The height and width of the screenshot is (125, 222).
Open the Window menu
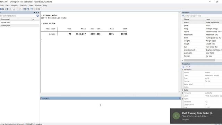(x=38, y=6)
